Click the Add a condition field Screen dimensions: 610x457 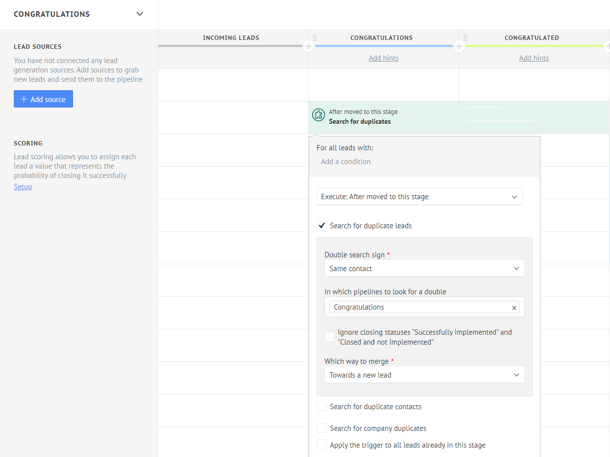(419, 162)
